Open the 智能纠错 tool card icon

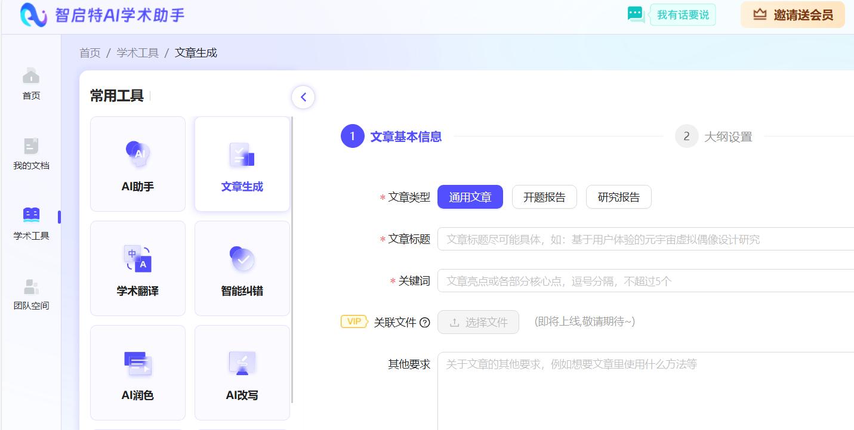tap(242, 259)
